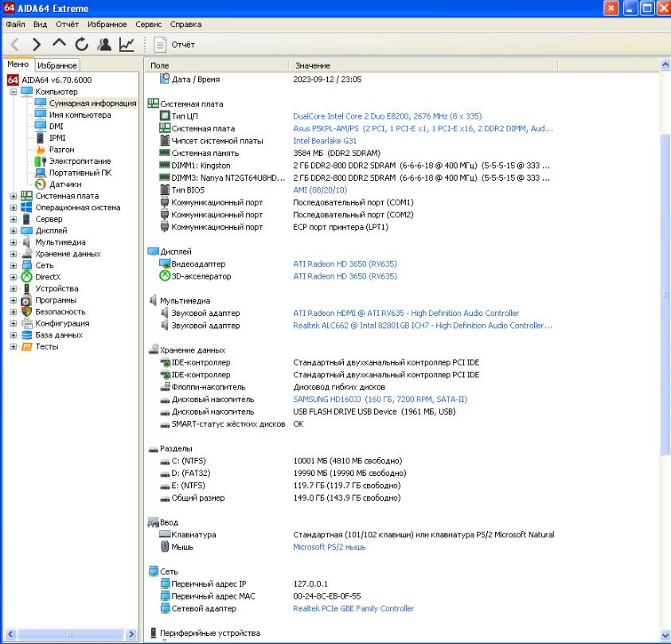Select the Суммарная информация tree item
Image resolution: width=671 pixels, height=644 pixels.
pyautogui.click(x=93, y=103)
